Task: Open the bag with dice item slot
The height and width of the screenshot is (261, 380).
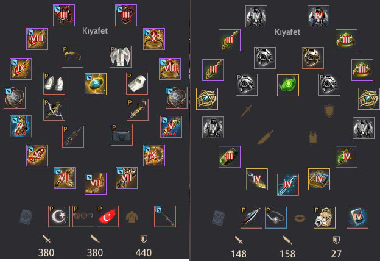Action: point(324,218)
